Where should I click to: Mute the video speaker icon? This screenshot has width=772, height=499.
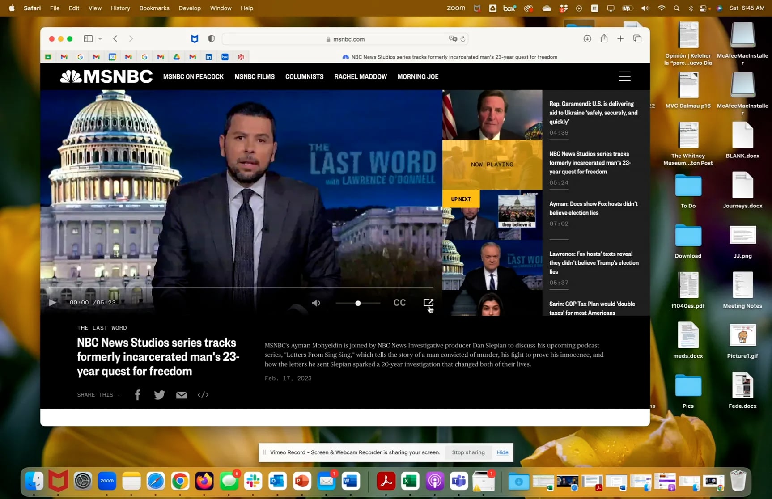pyautogui.click(x=316, y=303)
